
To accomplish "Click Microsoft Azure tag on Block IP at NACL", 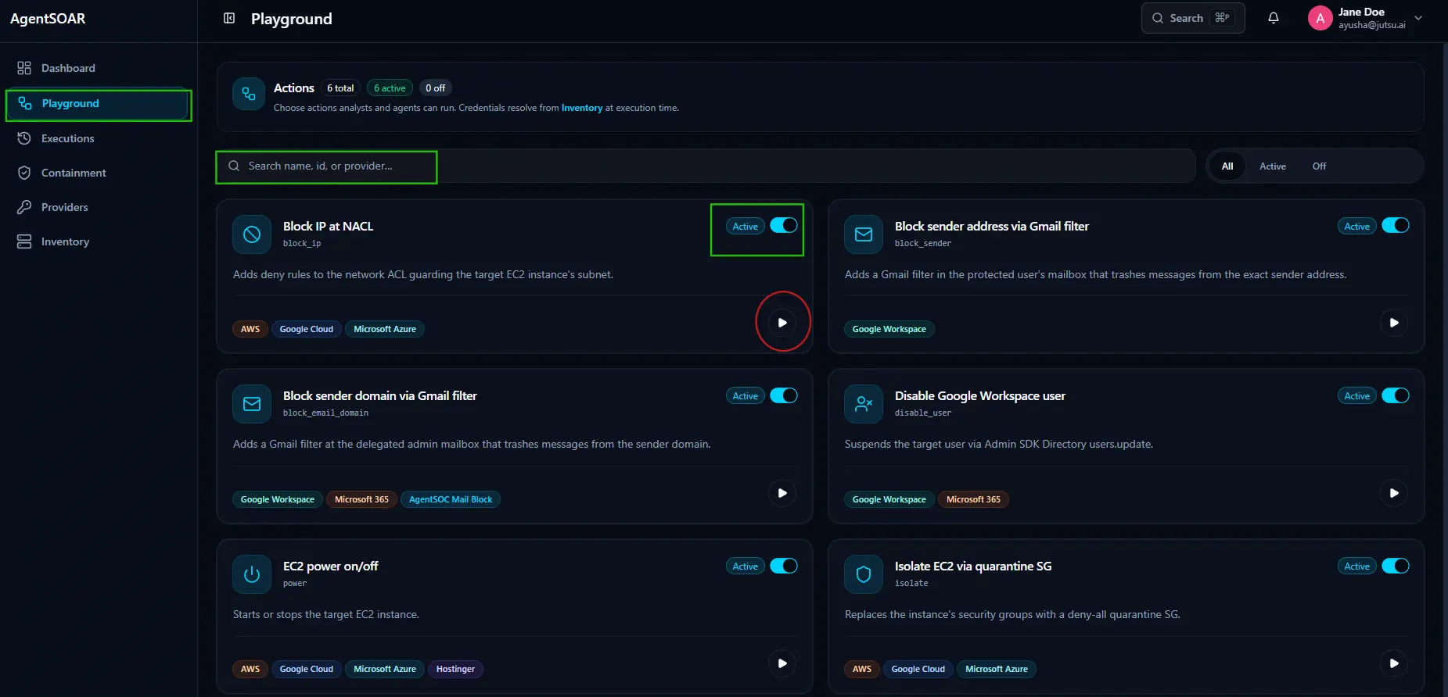I will point(385,329).
